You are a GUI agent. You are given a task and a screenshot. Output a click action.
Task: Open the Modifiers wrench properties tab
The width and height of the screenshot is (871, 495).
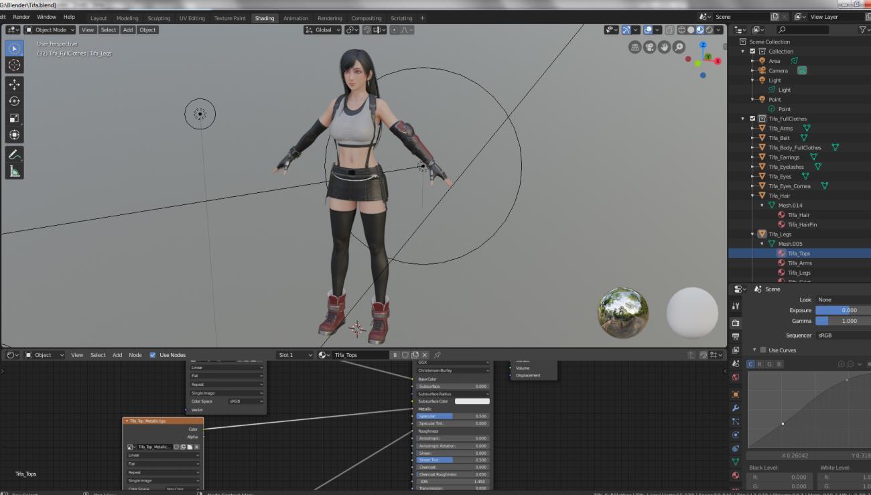tap(736, 408)
